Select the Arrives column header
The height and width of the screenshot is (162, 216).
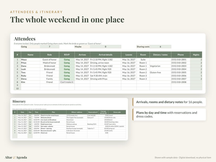click(x=82, y=55)
